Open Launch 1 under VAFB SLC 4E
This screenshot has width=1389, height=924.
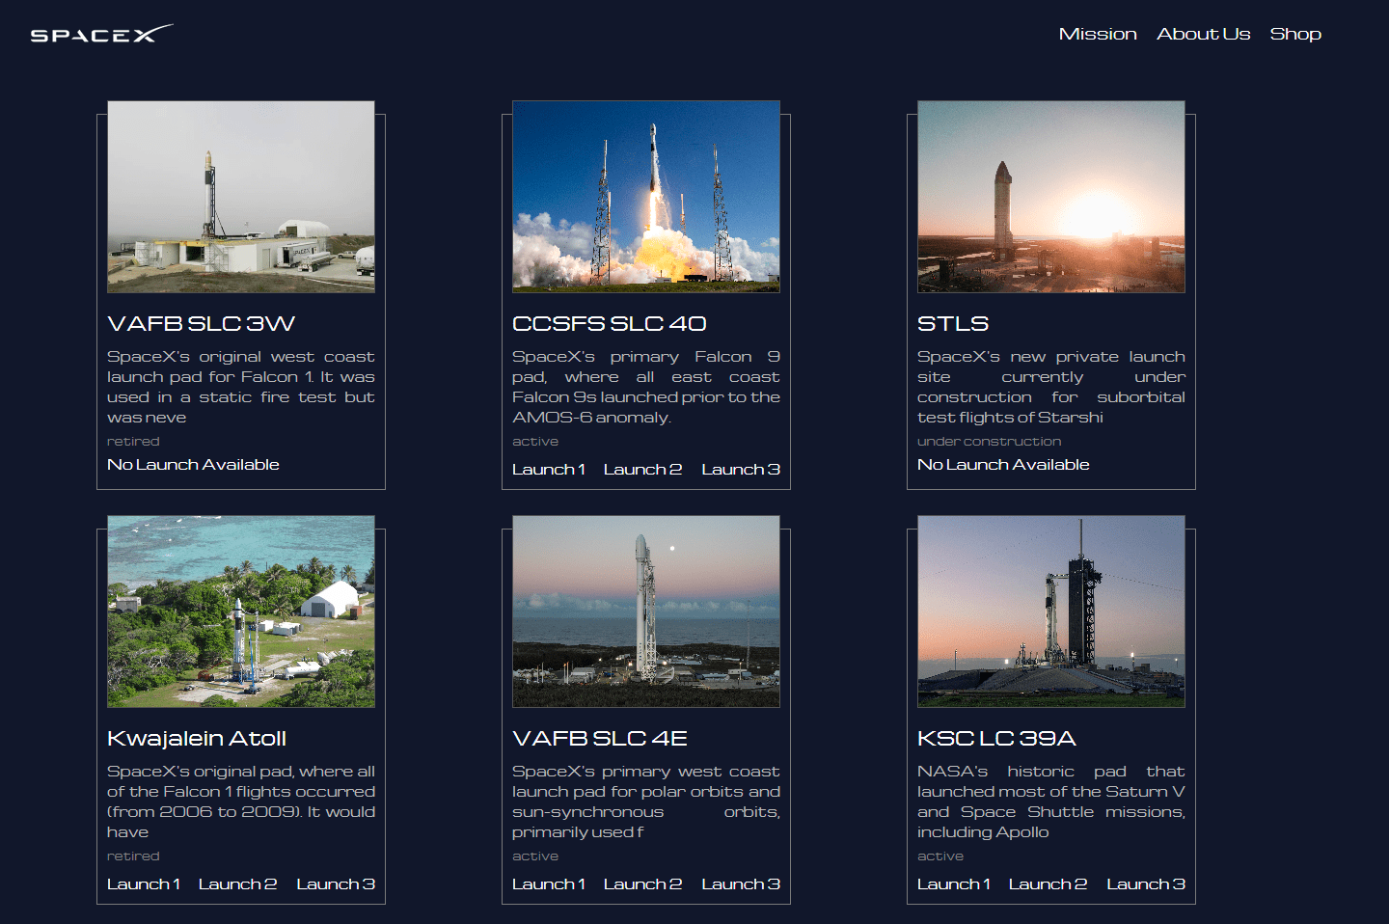pos(549,883)
